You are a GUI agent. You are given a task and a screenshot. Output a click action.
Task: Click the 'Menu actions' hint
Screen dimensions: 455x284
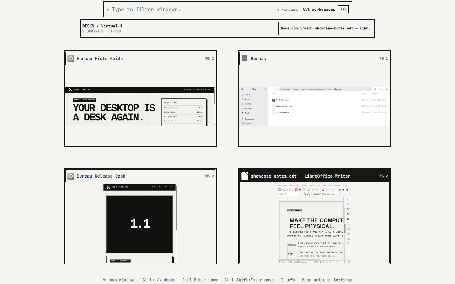[316, 280]
